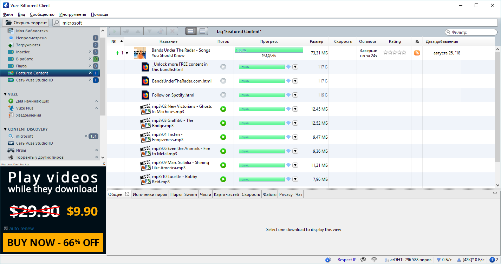
Task: Click the Открыть торрент button
Action: point(26,23)
